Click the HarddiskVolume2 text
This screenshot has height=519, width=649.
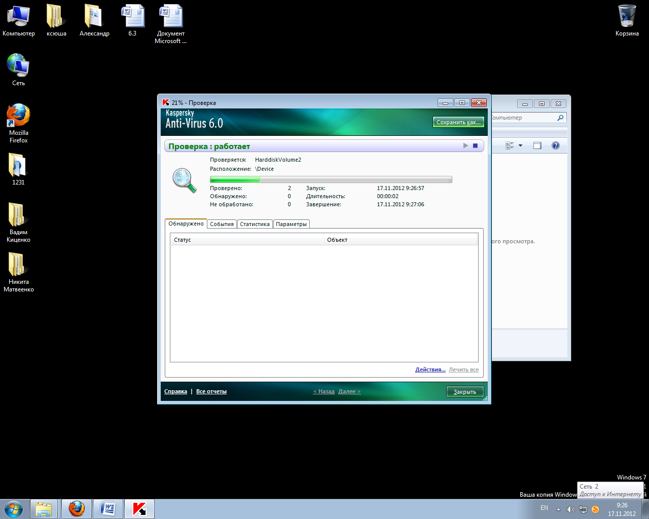coord(278,160)
